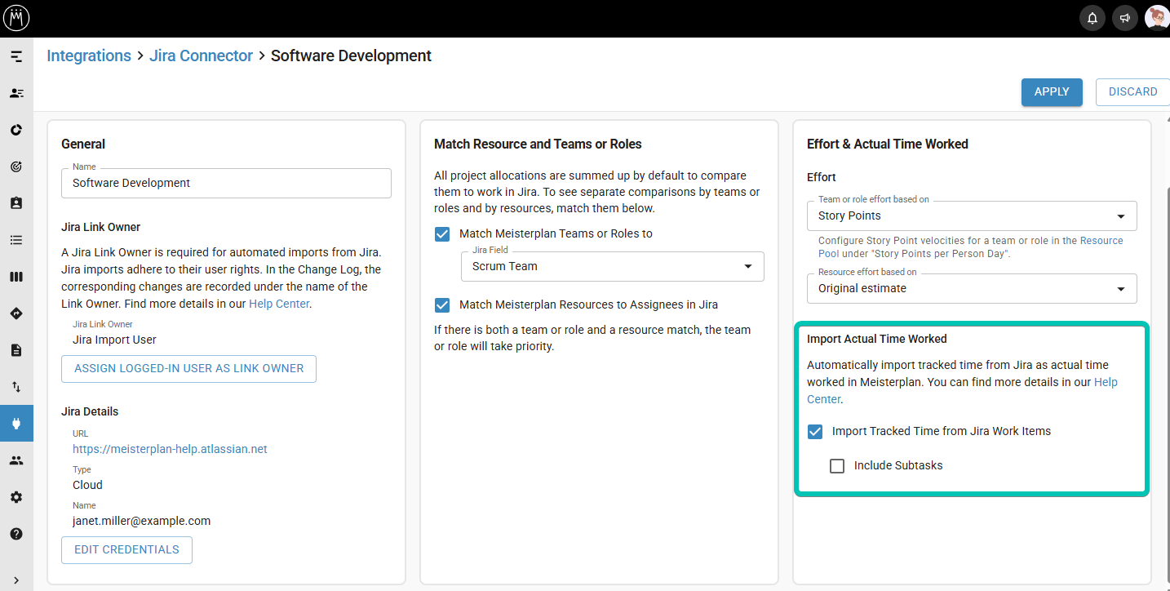Uncheck Import Tracked Time from Jira

tap(815, 431)
